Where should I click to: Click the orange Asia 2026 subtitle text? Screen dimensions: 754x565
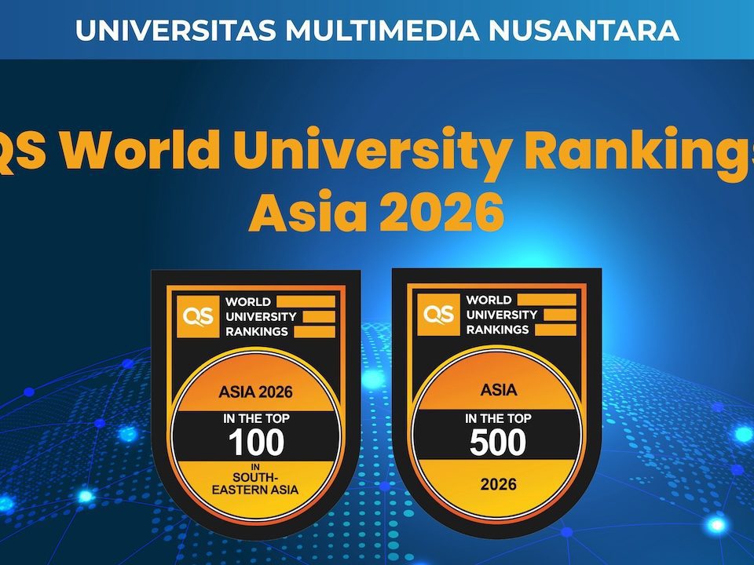[375, 212]
